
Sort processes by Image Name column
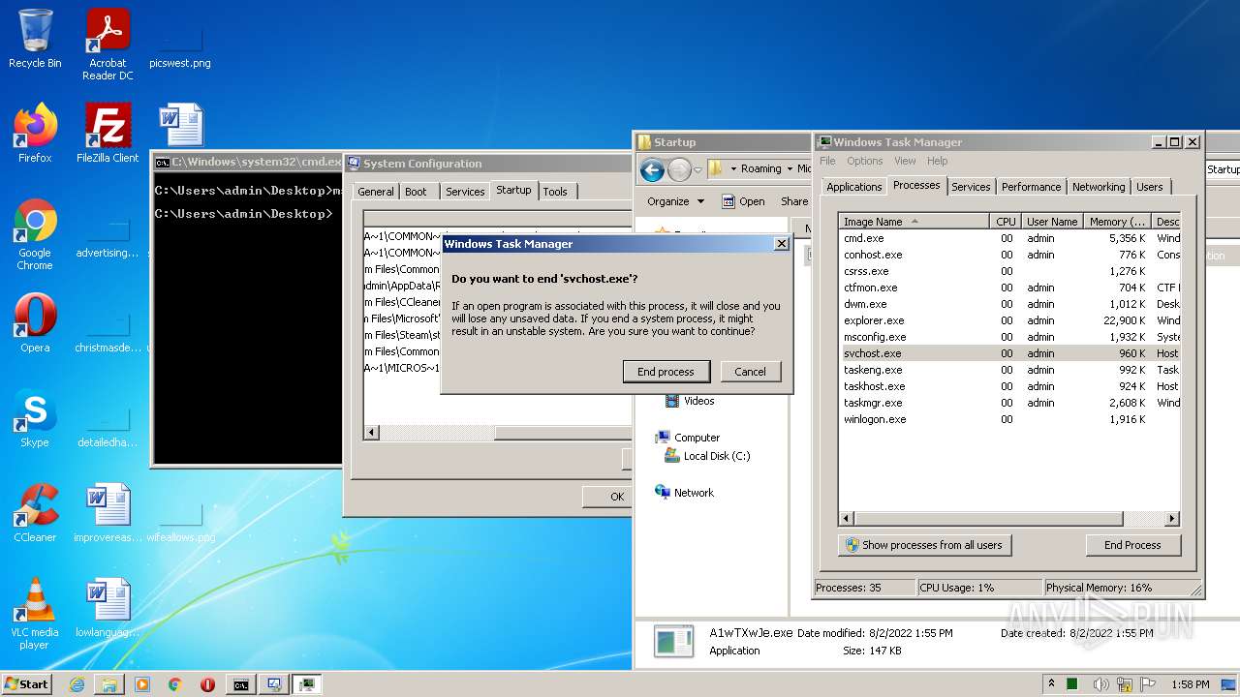(914, 222)
